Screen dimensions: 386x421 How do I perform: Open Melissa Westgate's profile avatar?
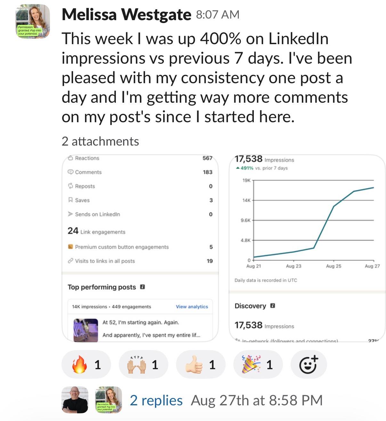pos(33,21)
